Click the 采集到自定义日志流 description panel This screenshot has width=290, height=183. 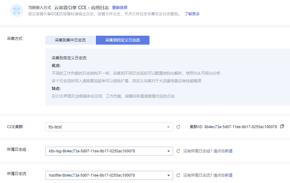click(x=168, y=77)
